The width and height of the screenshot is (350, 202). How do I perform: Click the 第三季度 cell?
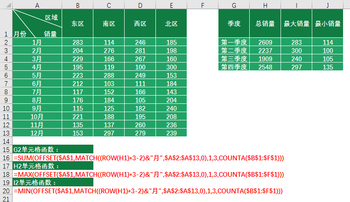coord(234,59)
